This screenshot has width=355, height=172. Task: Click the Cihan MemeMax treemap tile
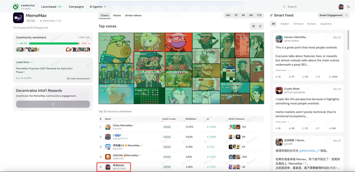coord(116,48)
